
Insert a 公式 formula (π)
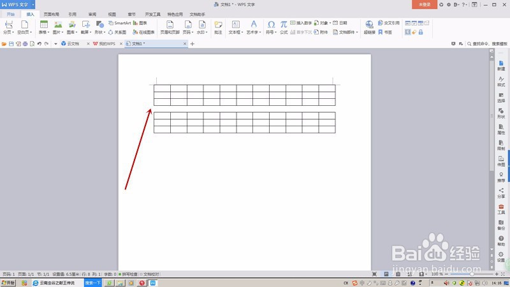point(284,27)
